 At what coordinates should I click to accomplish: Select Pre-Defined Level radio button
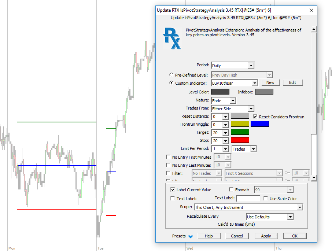click(171, 75)
